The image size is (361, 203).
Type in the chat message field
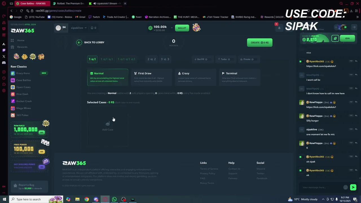321,187
